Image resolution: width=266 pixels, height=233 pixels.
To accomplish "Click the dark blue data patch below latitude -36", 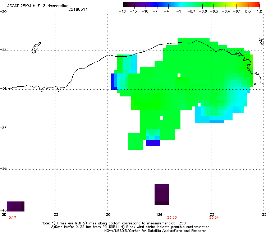I will pyautogui.click(x=153, y=143).
